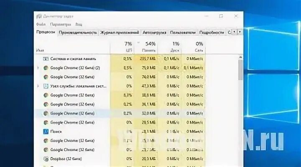Switch to the Пользователи tab

point(183,33)
